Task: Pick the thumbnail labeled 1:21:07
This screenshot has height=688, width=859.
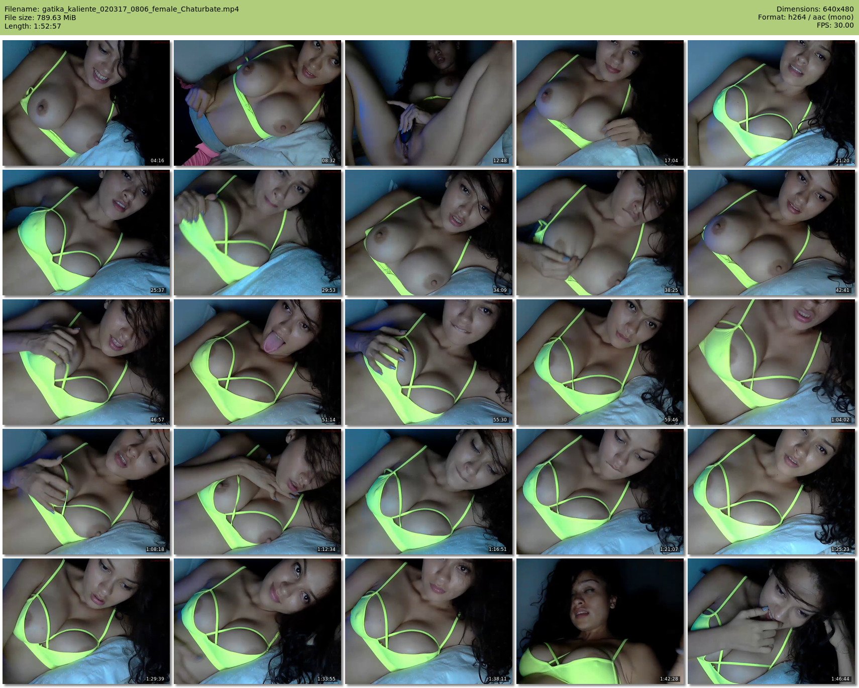Action: [x=600, y=492]
